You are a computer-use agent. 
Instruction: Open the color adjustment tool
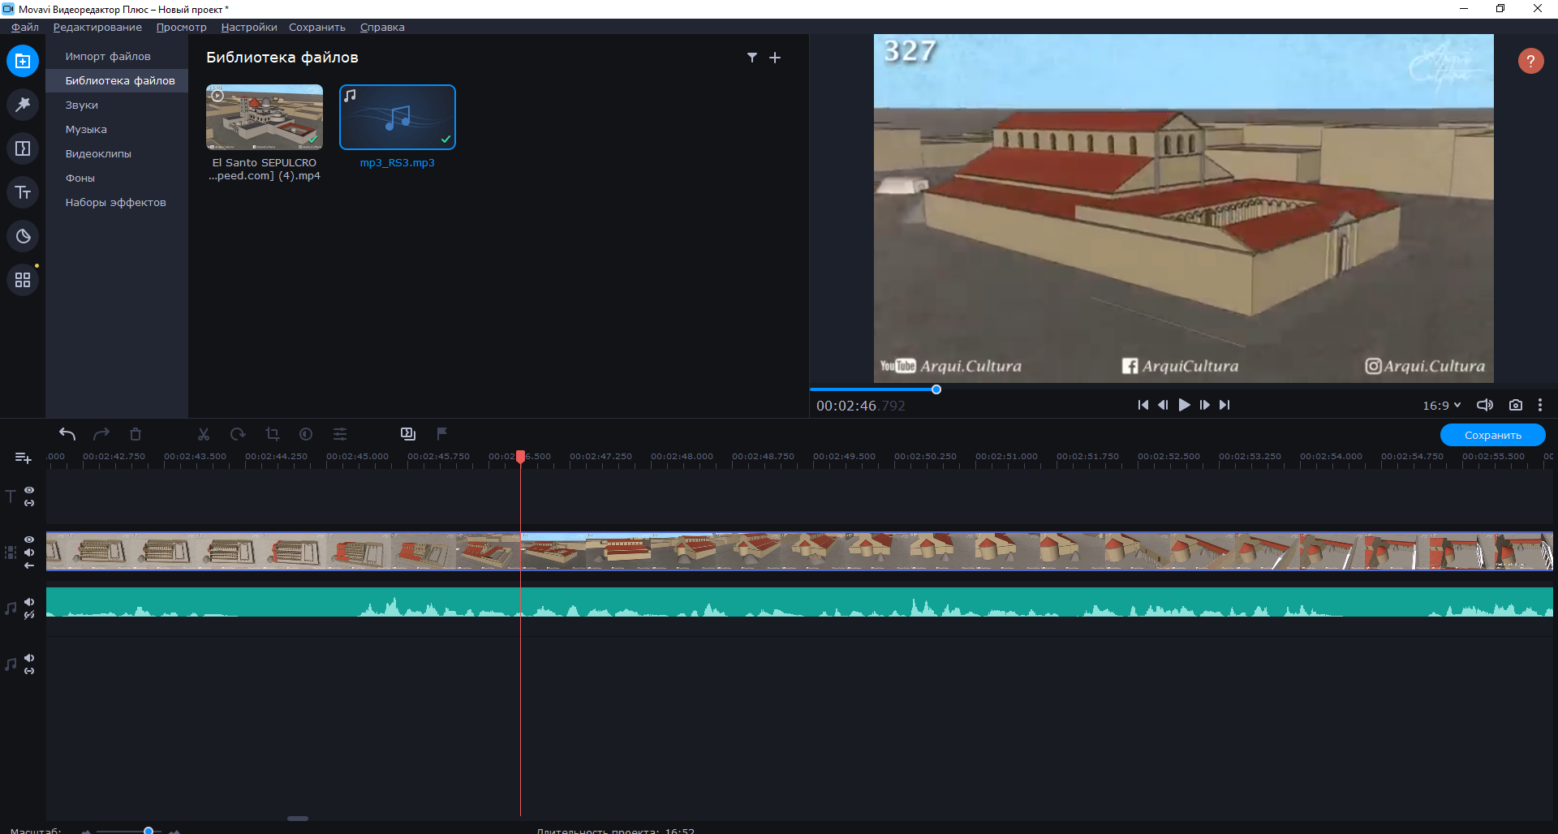point(306,434)
